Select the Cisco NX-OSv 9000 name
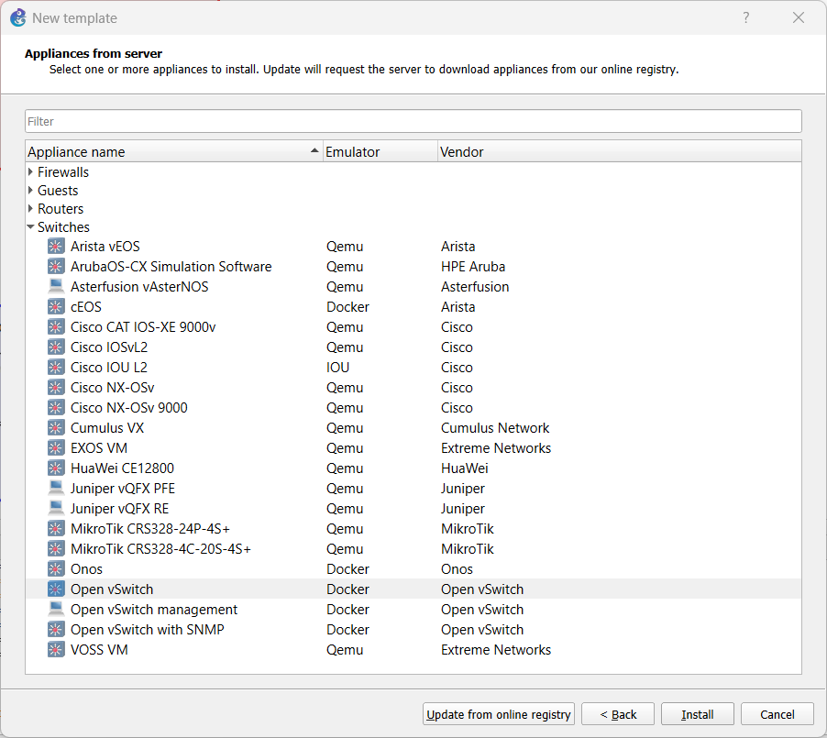Image resolution: width=827 pixels, height=738 pixels. click(x=129, y=408)
